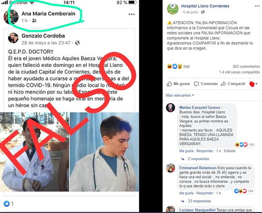Click Hospital Llano Corrientes profile picture
The width and height of the screenshot is (262, 213).
coord(173,9)
